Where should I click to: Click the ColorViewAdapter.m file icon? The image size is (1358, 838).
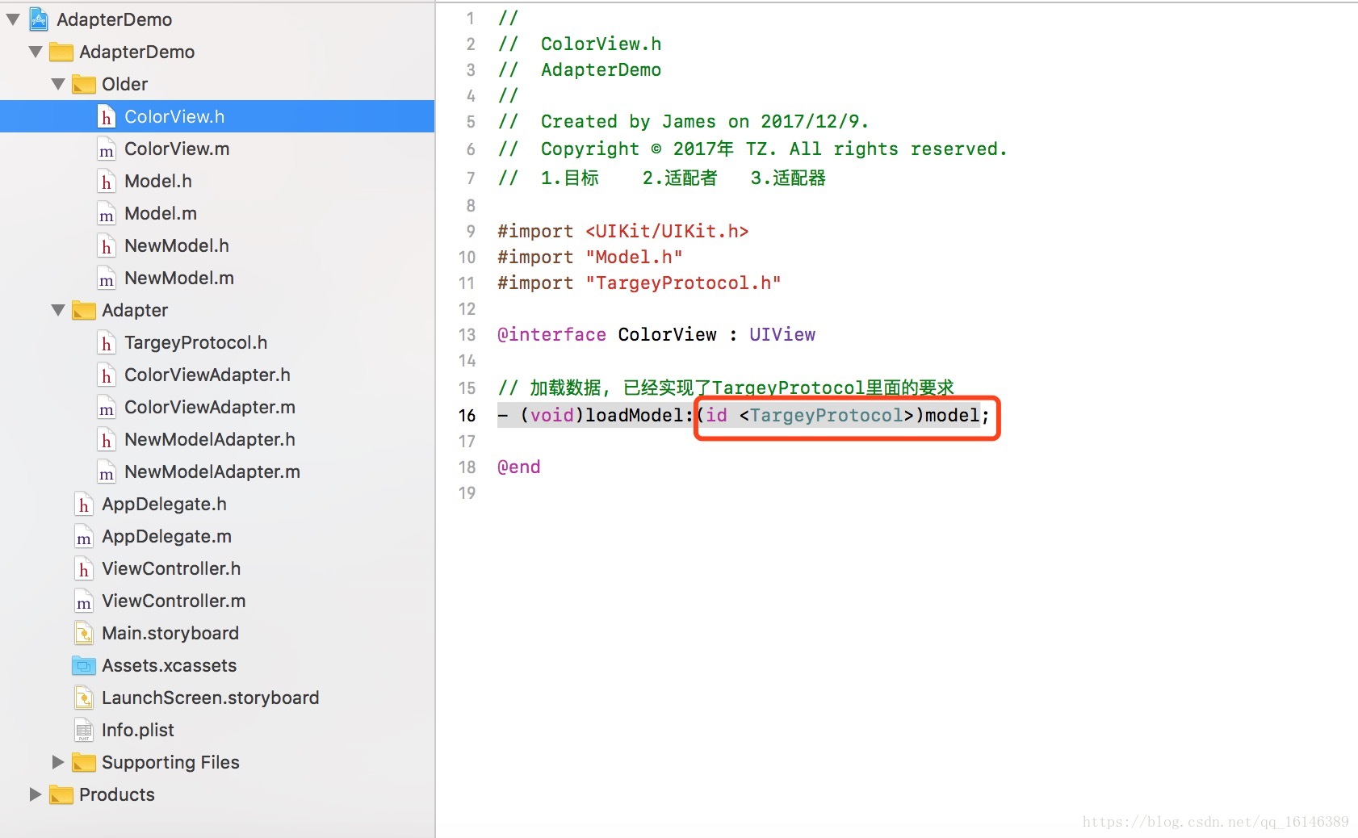[x=107, y=408]
